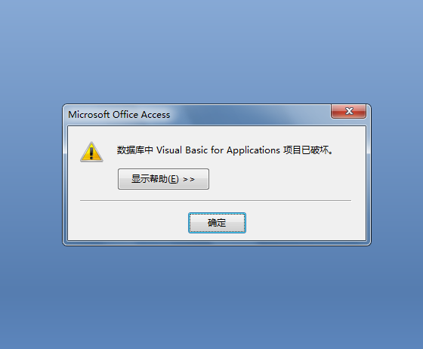Screen dimensions: 423x349
Task: Click the exclamation mark inside the warning icon
Action: (91, 152)
